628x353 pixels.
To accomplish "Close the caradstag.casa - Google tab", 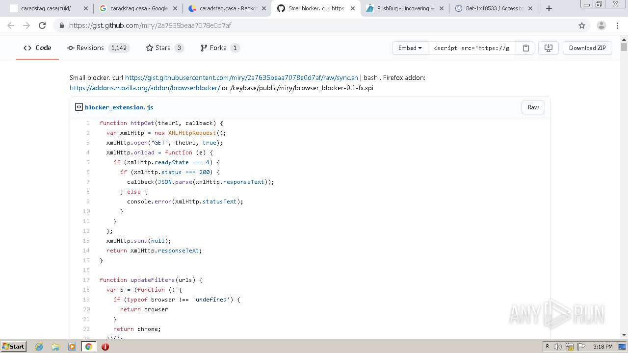I will pos(175,8).
